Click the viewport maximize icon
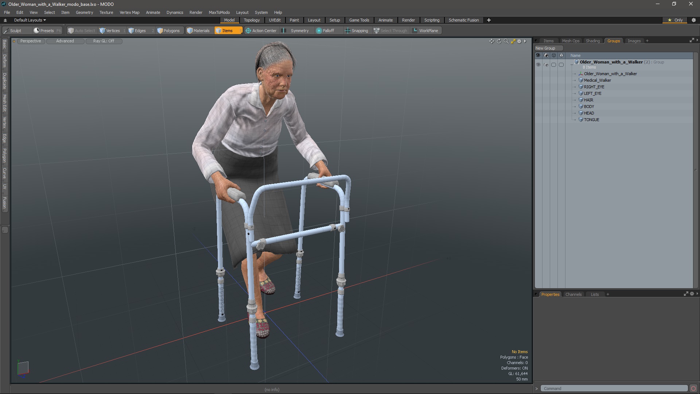This screenshot has width=700, height=394. coord(513,41)
